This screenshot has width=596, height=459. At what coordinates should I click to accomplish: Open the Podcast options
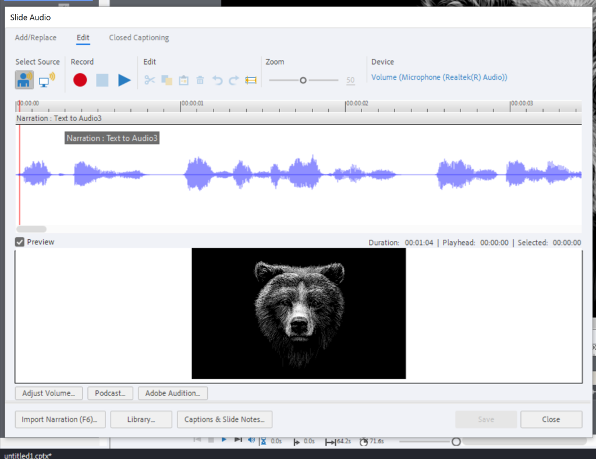click(110, 393)
